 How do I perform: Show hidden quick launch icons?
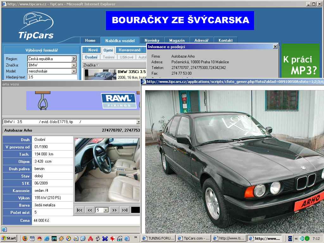[x=135, y=237]
